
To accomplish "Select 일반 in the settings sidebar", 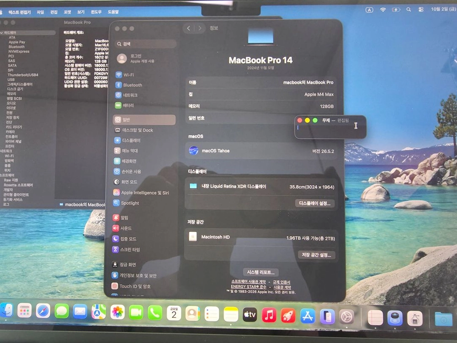I will 144,119.
